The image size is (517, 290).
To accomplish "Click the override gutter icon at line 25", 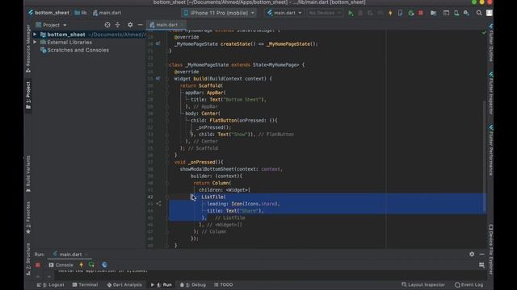I will tap(158, 79).
